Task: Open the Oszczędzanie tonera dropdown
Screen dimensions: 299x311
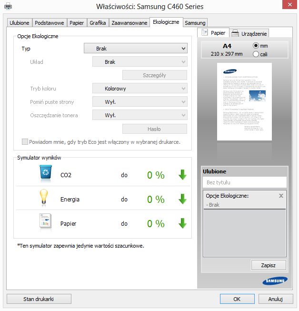Action: pos(140,115)
